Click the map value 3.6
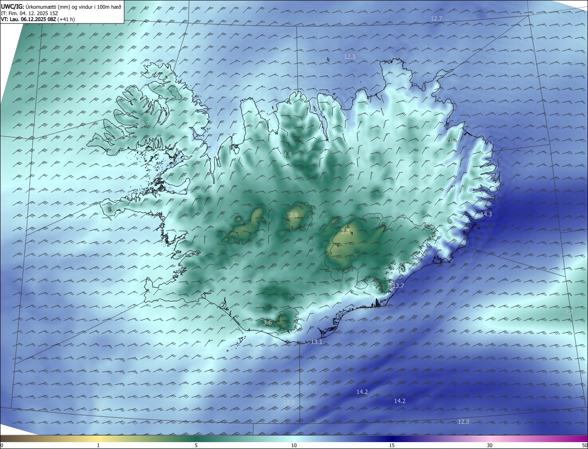 pos(267,323)
